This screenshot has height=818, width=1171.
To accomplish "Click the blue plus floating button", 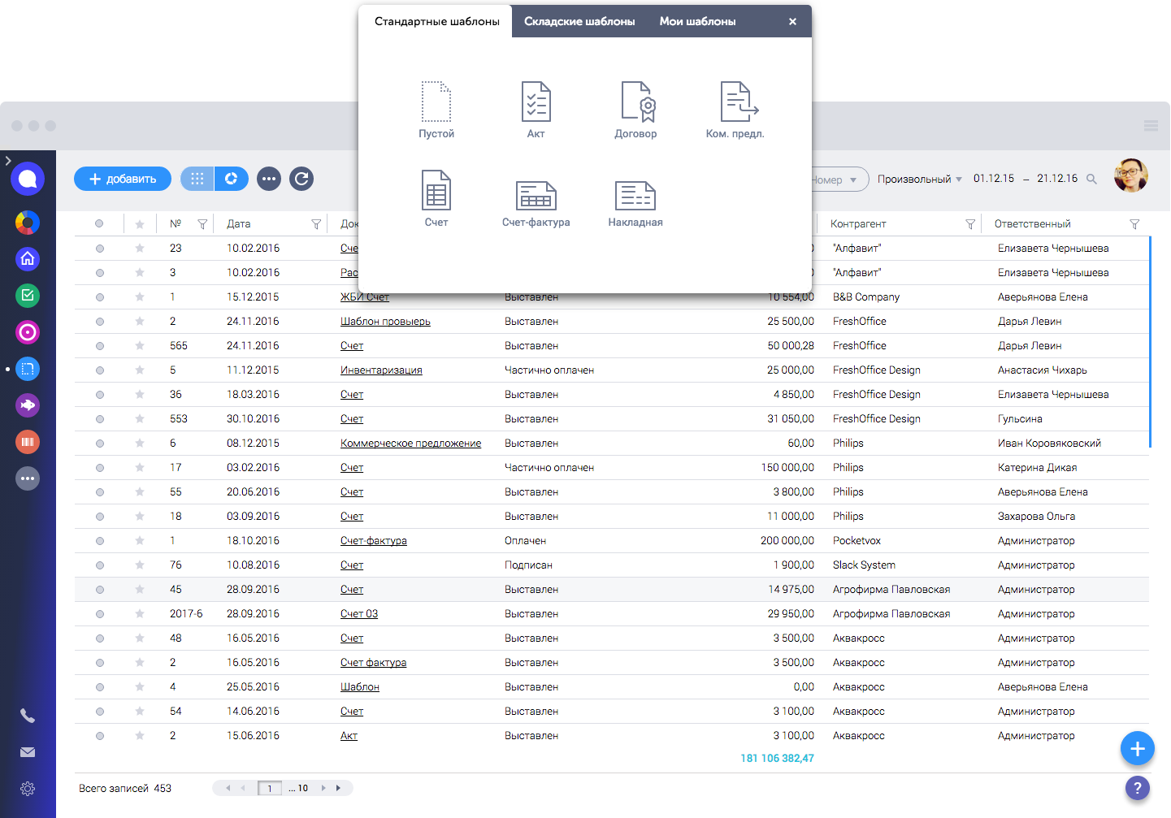I will click(1138, 749).
